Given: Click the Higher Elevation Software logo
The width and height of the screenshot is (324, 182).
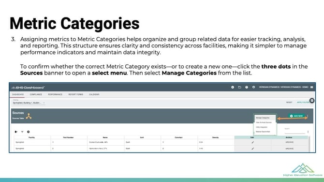Looking at the screenshot, I should tap(303, 170).
